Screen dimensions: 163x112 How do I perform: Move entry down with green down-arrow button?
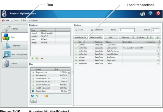point(151,37)
